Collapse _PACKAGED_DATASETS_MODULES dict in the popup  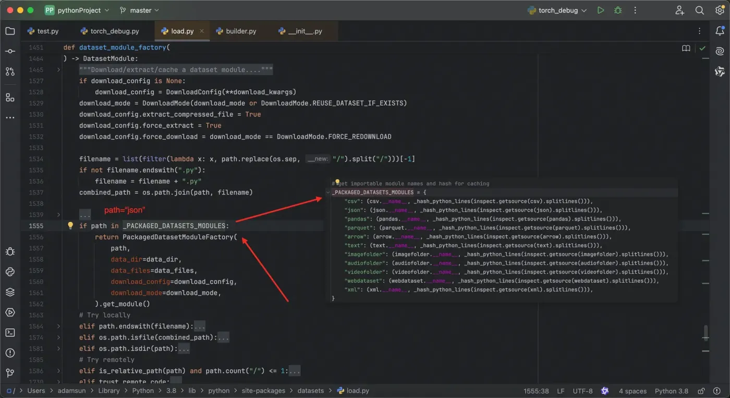[328, 192]
